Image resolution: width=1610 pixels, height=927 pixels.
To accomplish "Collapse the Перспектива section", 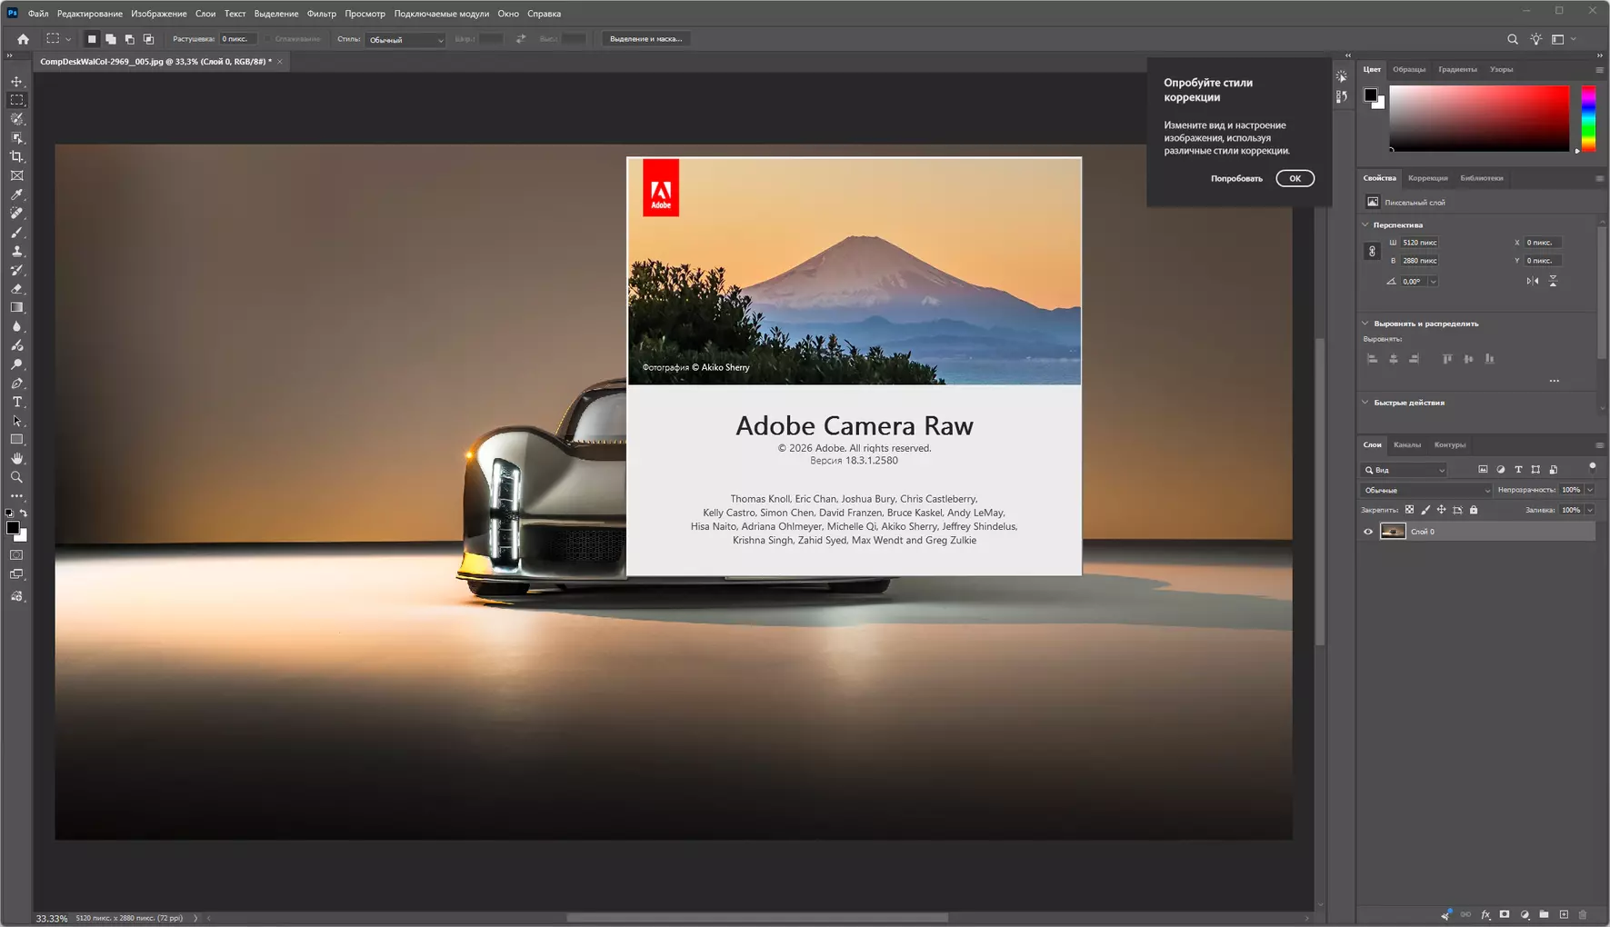I will (1365, 224).
